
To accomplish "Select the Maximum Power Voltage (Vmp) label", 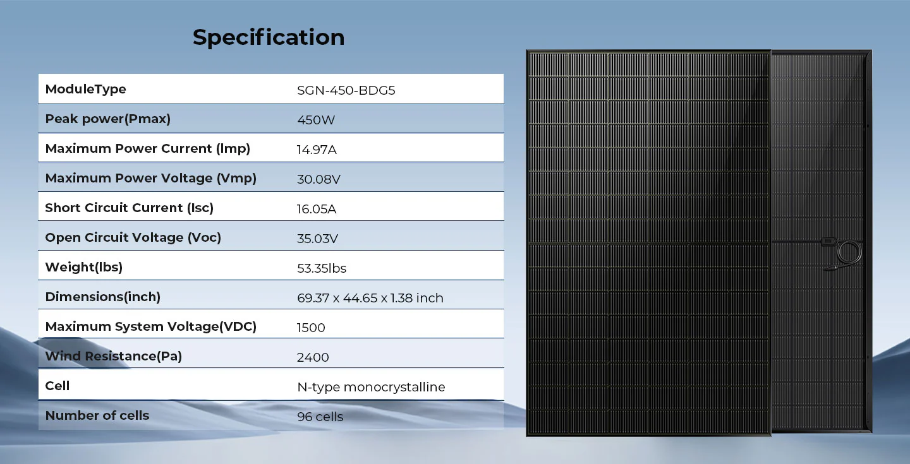I will [150, 178].
